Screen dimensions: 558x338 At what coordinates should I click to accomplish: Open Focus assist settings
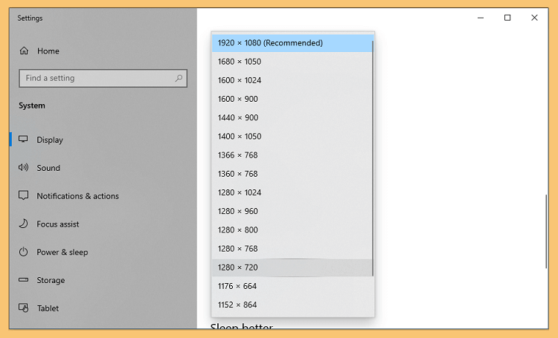click(103, 224)
